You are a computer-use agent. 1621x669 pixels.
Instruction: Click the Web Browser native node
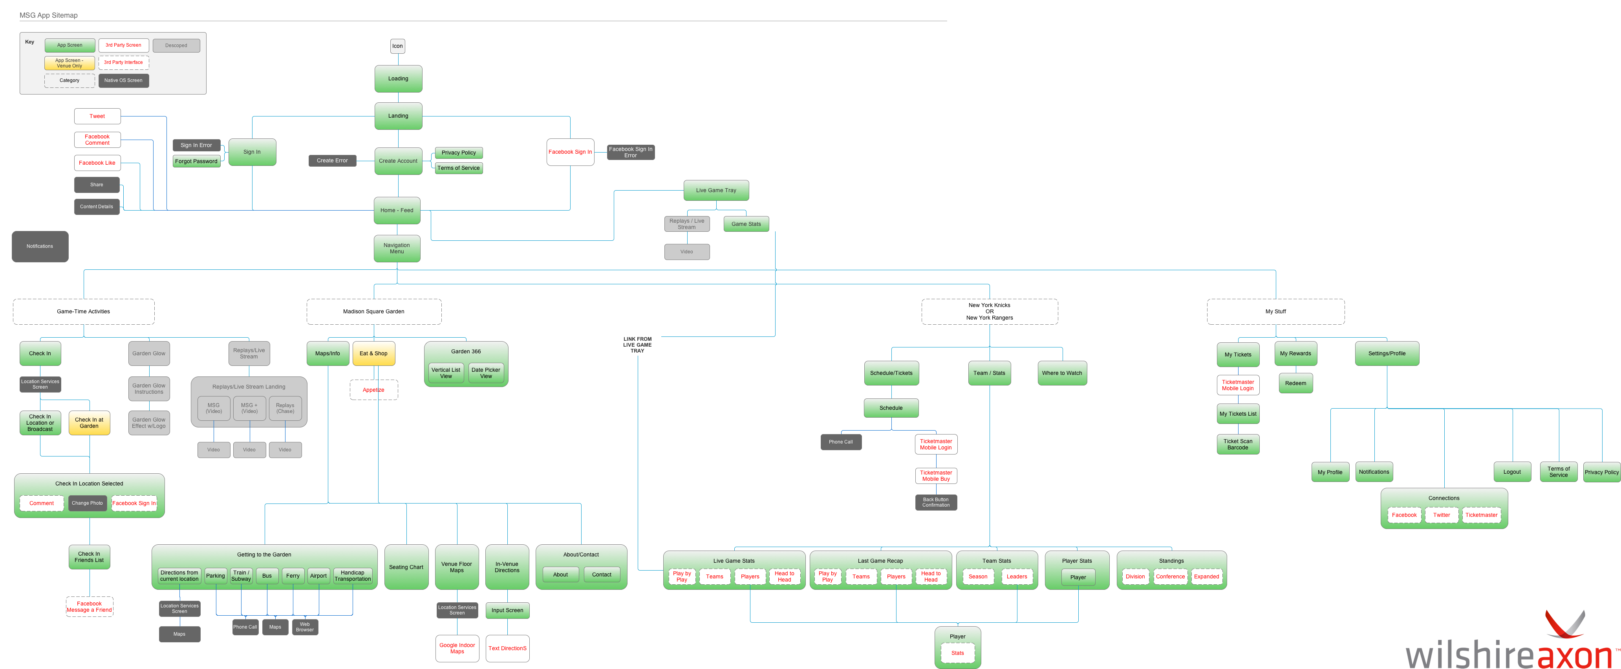tap(305, 627)
